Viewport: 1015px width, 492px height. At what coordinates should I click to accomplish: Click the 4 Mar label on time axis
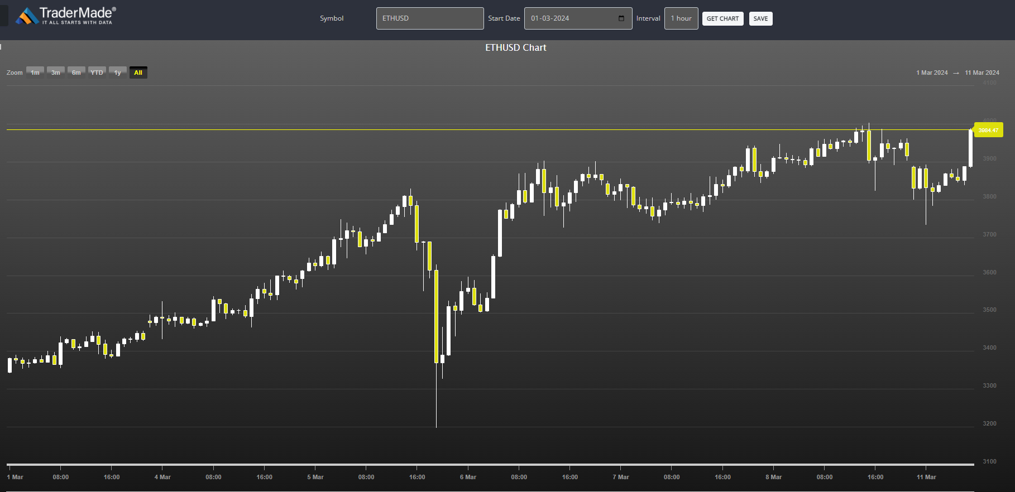tap(162, 477)
